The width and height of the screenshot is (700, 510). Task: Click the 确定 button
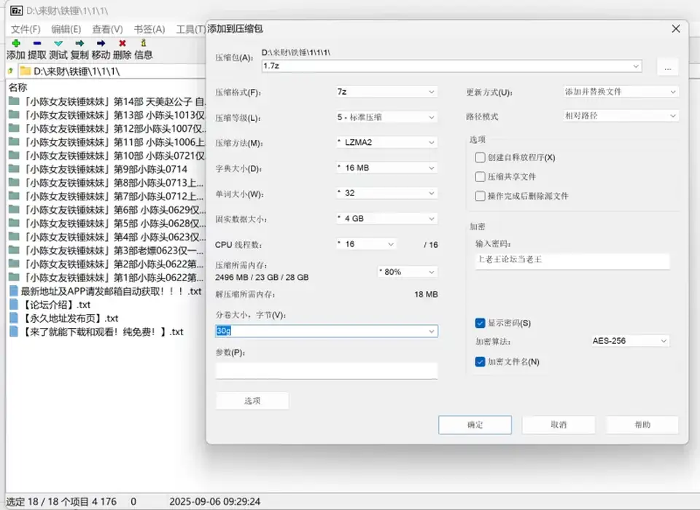[475, 425]
